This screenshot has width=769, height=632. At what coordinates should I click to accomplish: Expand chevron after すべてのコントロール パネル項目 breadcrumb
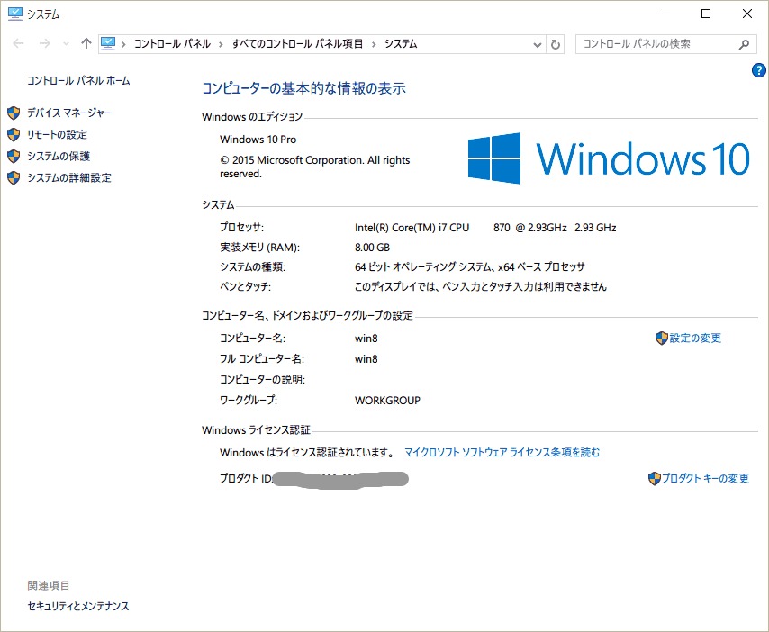click(x=375, y=43)
